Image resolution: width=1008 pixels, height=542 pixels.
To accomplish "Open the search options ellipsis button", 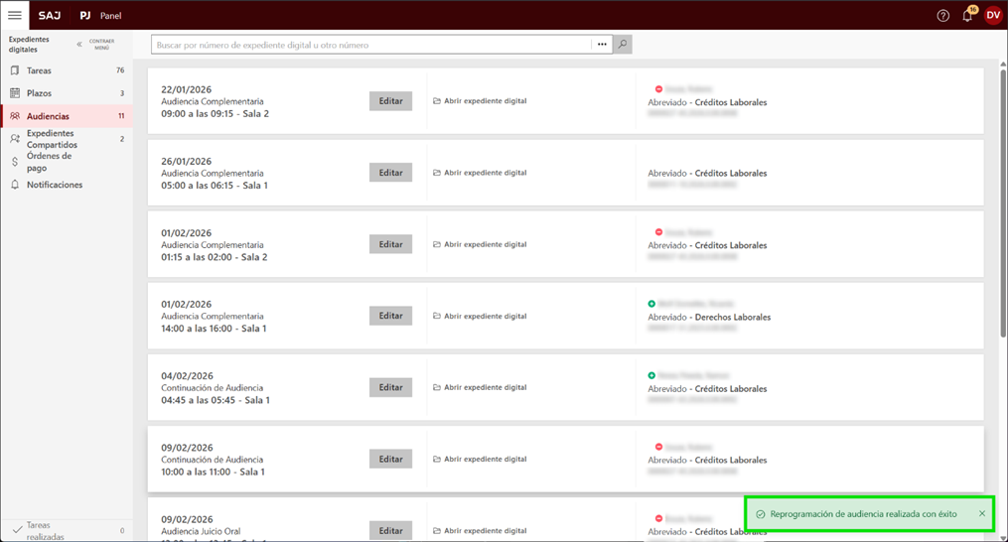I will point(602,45).
